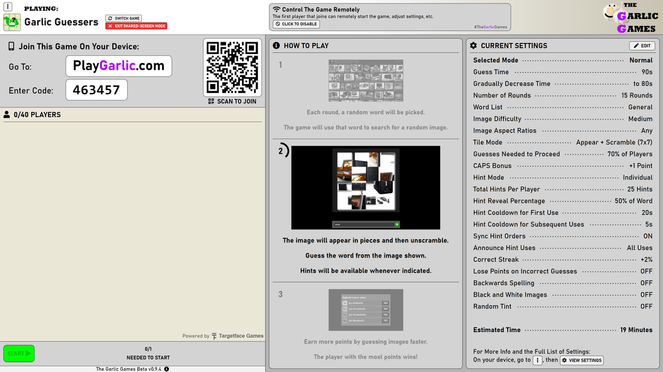Click the PlayGarlic.com address box
The width and height of the screenshot is (663, 372).
click(118, 66)
